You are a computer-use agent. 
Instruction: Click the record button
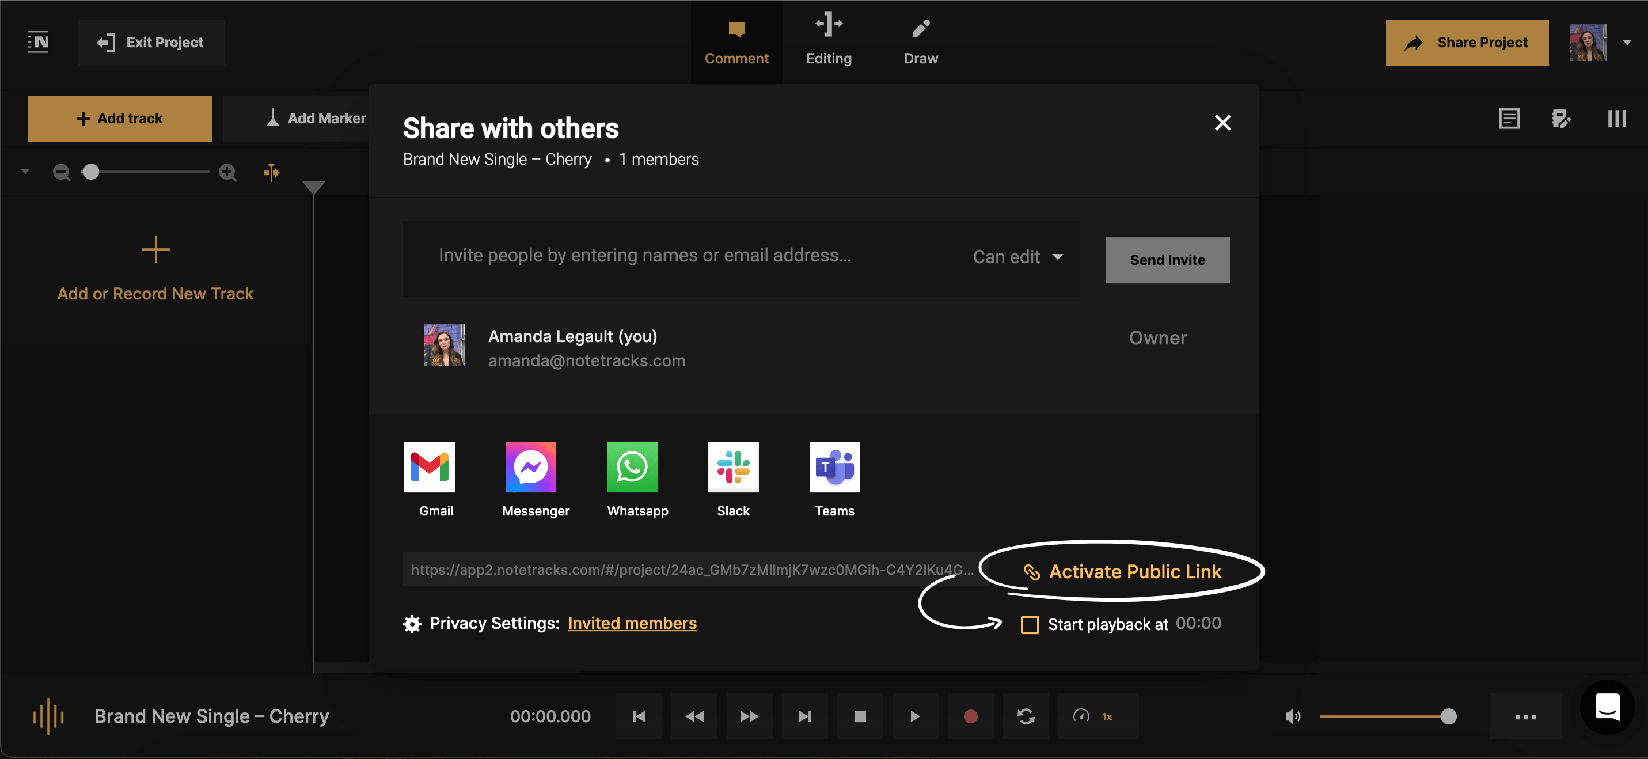[x=970, y=716]
